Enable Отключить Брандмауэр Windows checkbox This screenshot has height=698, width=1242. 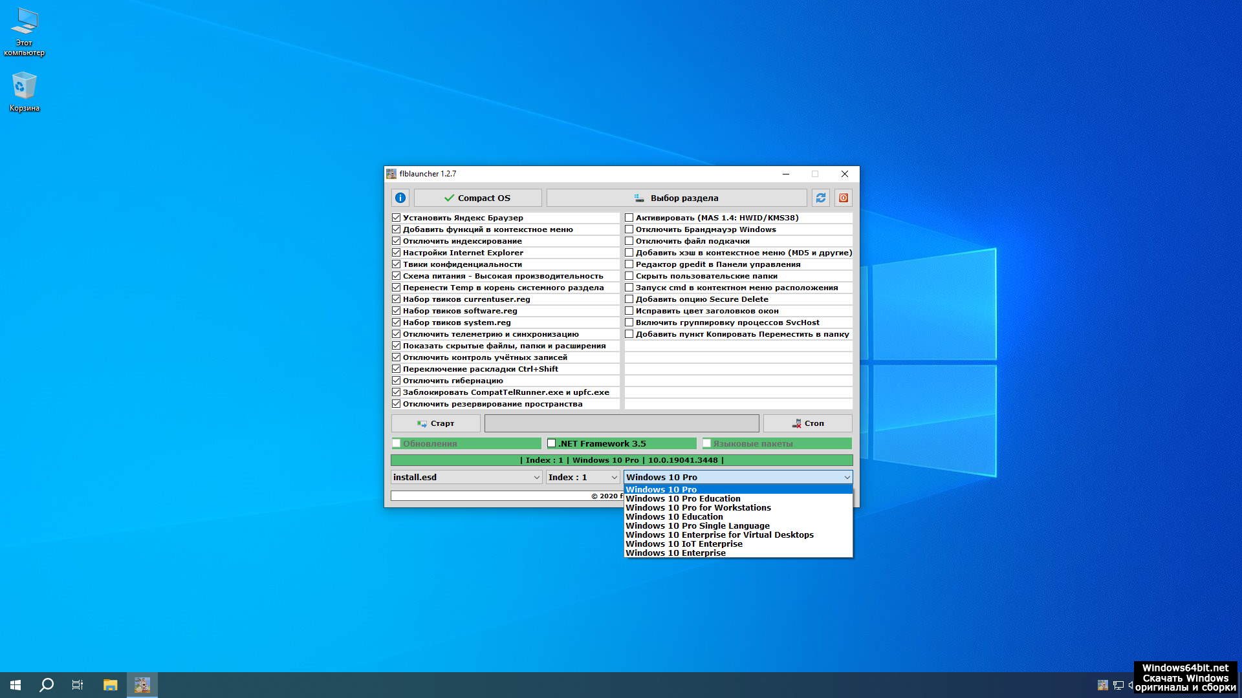point(629,229)
